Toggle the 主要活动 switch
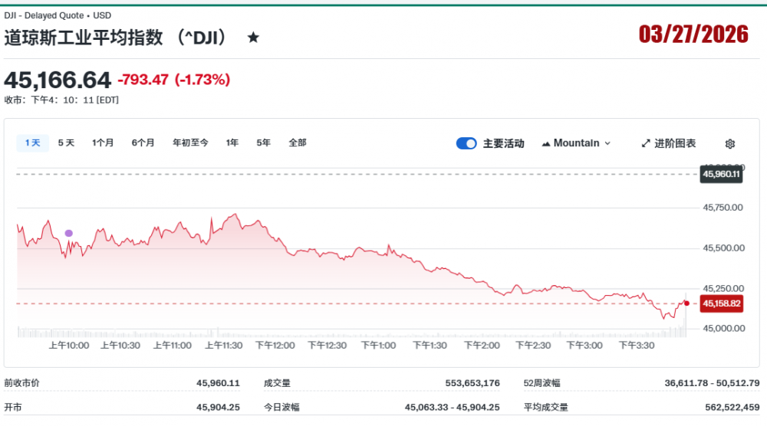Image resolution: width=767 pixels, height=426 pixels. tap(466, 143)
